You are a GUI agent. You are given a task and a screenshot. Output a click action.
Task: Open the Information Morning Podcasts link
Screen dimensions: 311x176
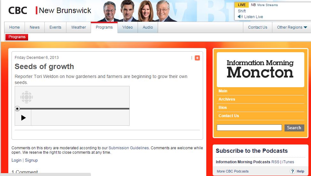coord(243,162)
